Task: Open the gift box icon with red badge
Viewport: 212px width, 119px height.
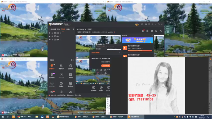Action: pos(143,31)
